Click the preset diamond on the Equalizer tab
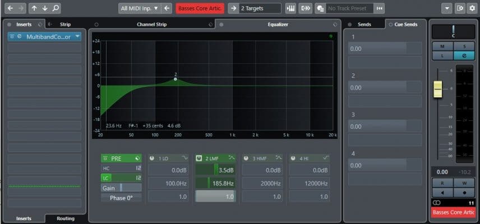 click(335, 25)
